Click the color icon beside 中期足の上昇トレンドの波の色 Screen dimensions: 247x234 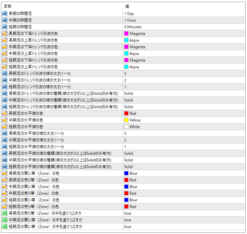[x=5, y=54]
